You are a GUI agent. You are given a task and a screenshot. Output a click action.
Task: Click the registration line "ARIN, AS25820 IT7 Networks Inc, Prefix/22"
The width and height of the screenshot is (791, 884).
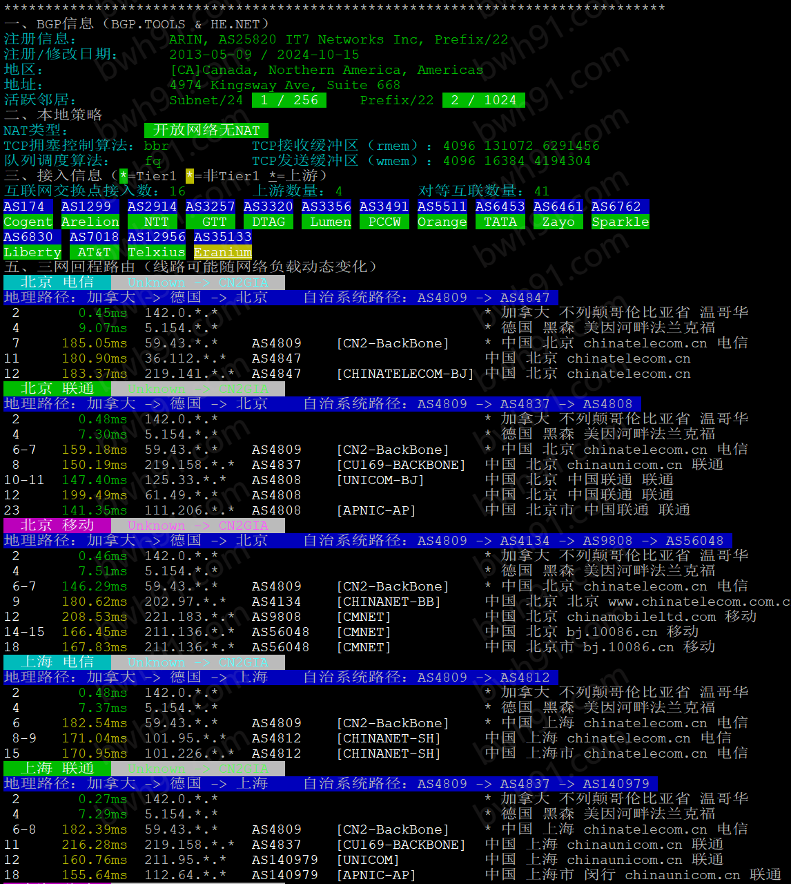pyautogui.click(x=339, y=39)
